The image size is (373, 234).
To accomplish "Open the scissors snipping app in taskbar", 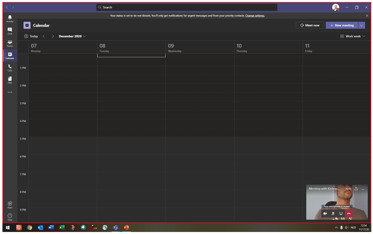I will point(72,228).
